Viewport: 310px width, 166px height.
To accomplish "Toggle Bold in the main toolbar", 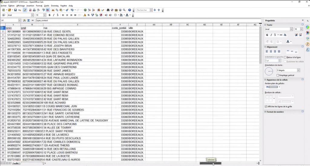I will tap(49, 15).
